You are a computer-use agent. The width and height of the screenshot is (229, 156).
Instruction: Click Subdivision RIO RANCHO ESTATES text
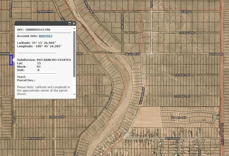coord(44,60)
